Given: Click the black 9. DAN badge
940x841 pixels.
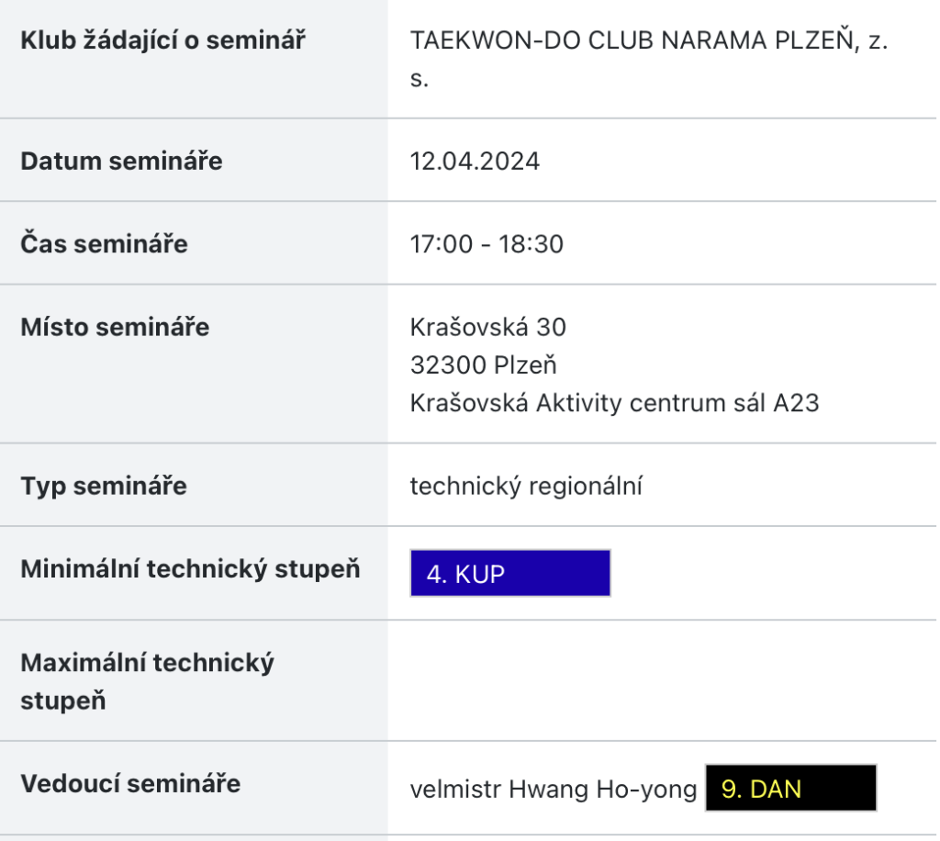Looking at the screenshot, I should click(790, 788).
